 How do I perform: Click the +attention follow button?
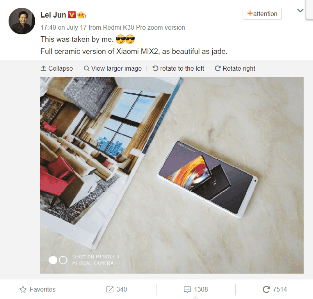click(x=262, y=14)
